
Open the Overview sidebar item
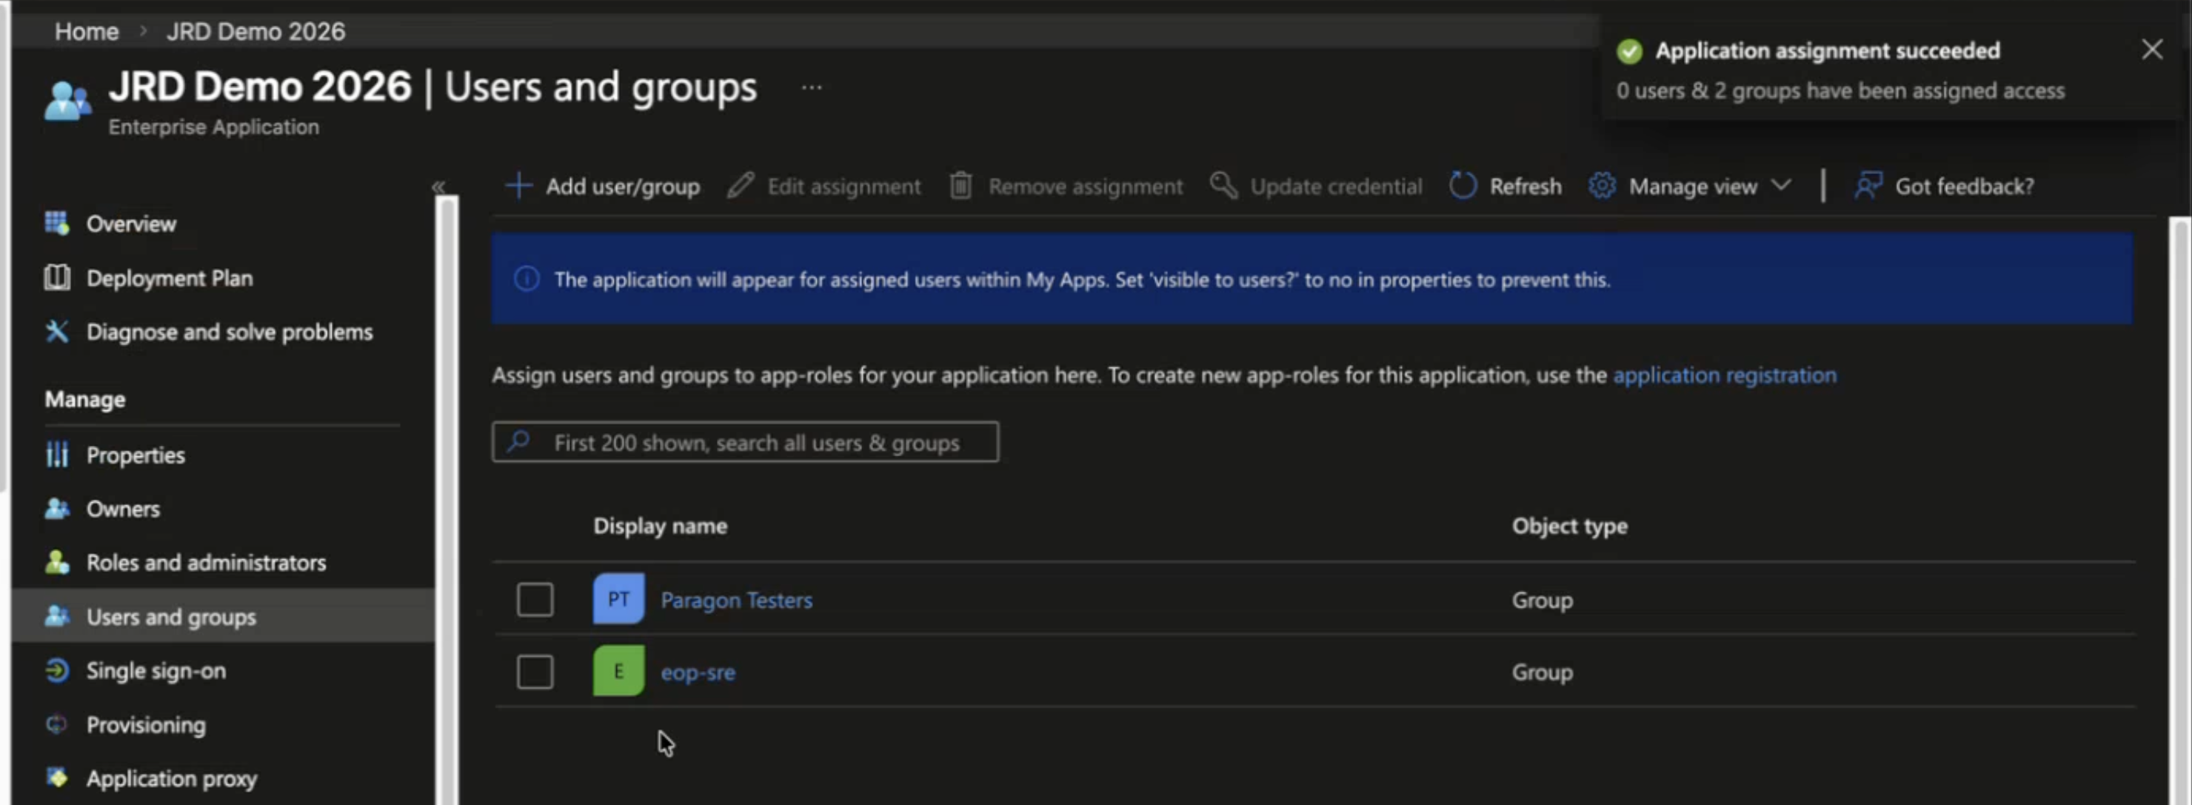(x=130, y=224)
